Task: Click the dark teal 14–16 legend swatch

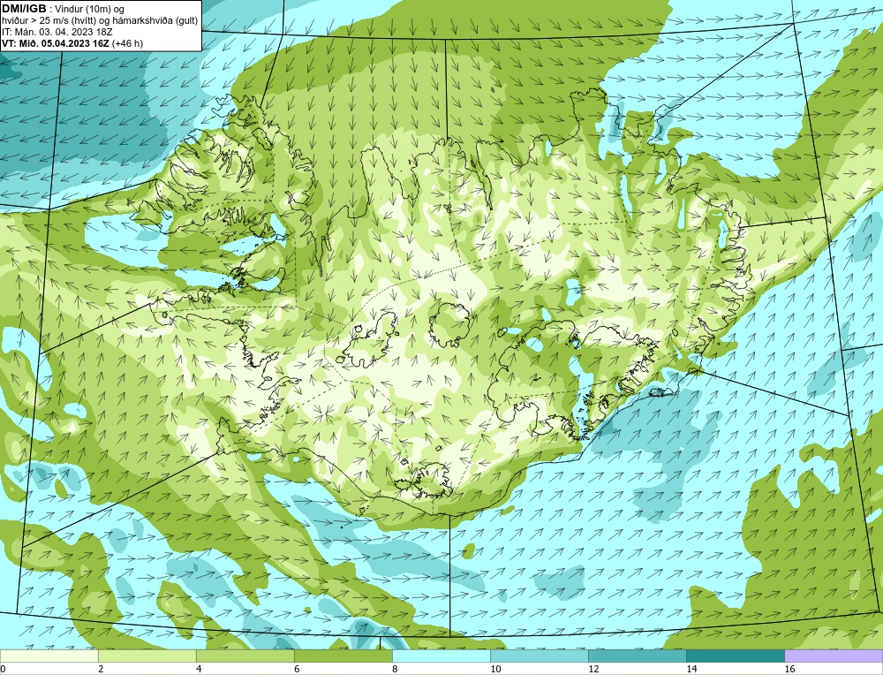Action: click(x=735, y=656)
